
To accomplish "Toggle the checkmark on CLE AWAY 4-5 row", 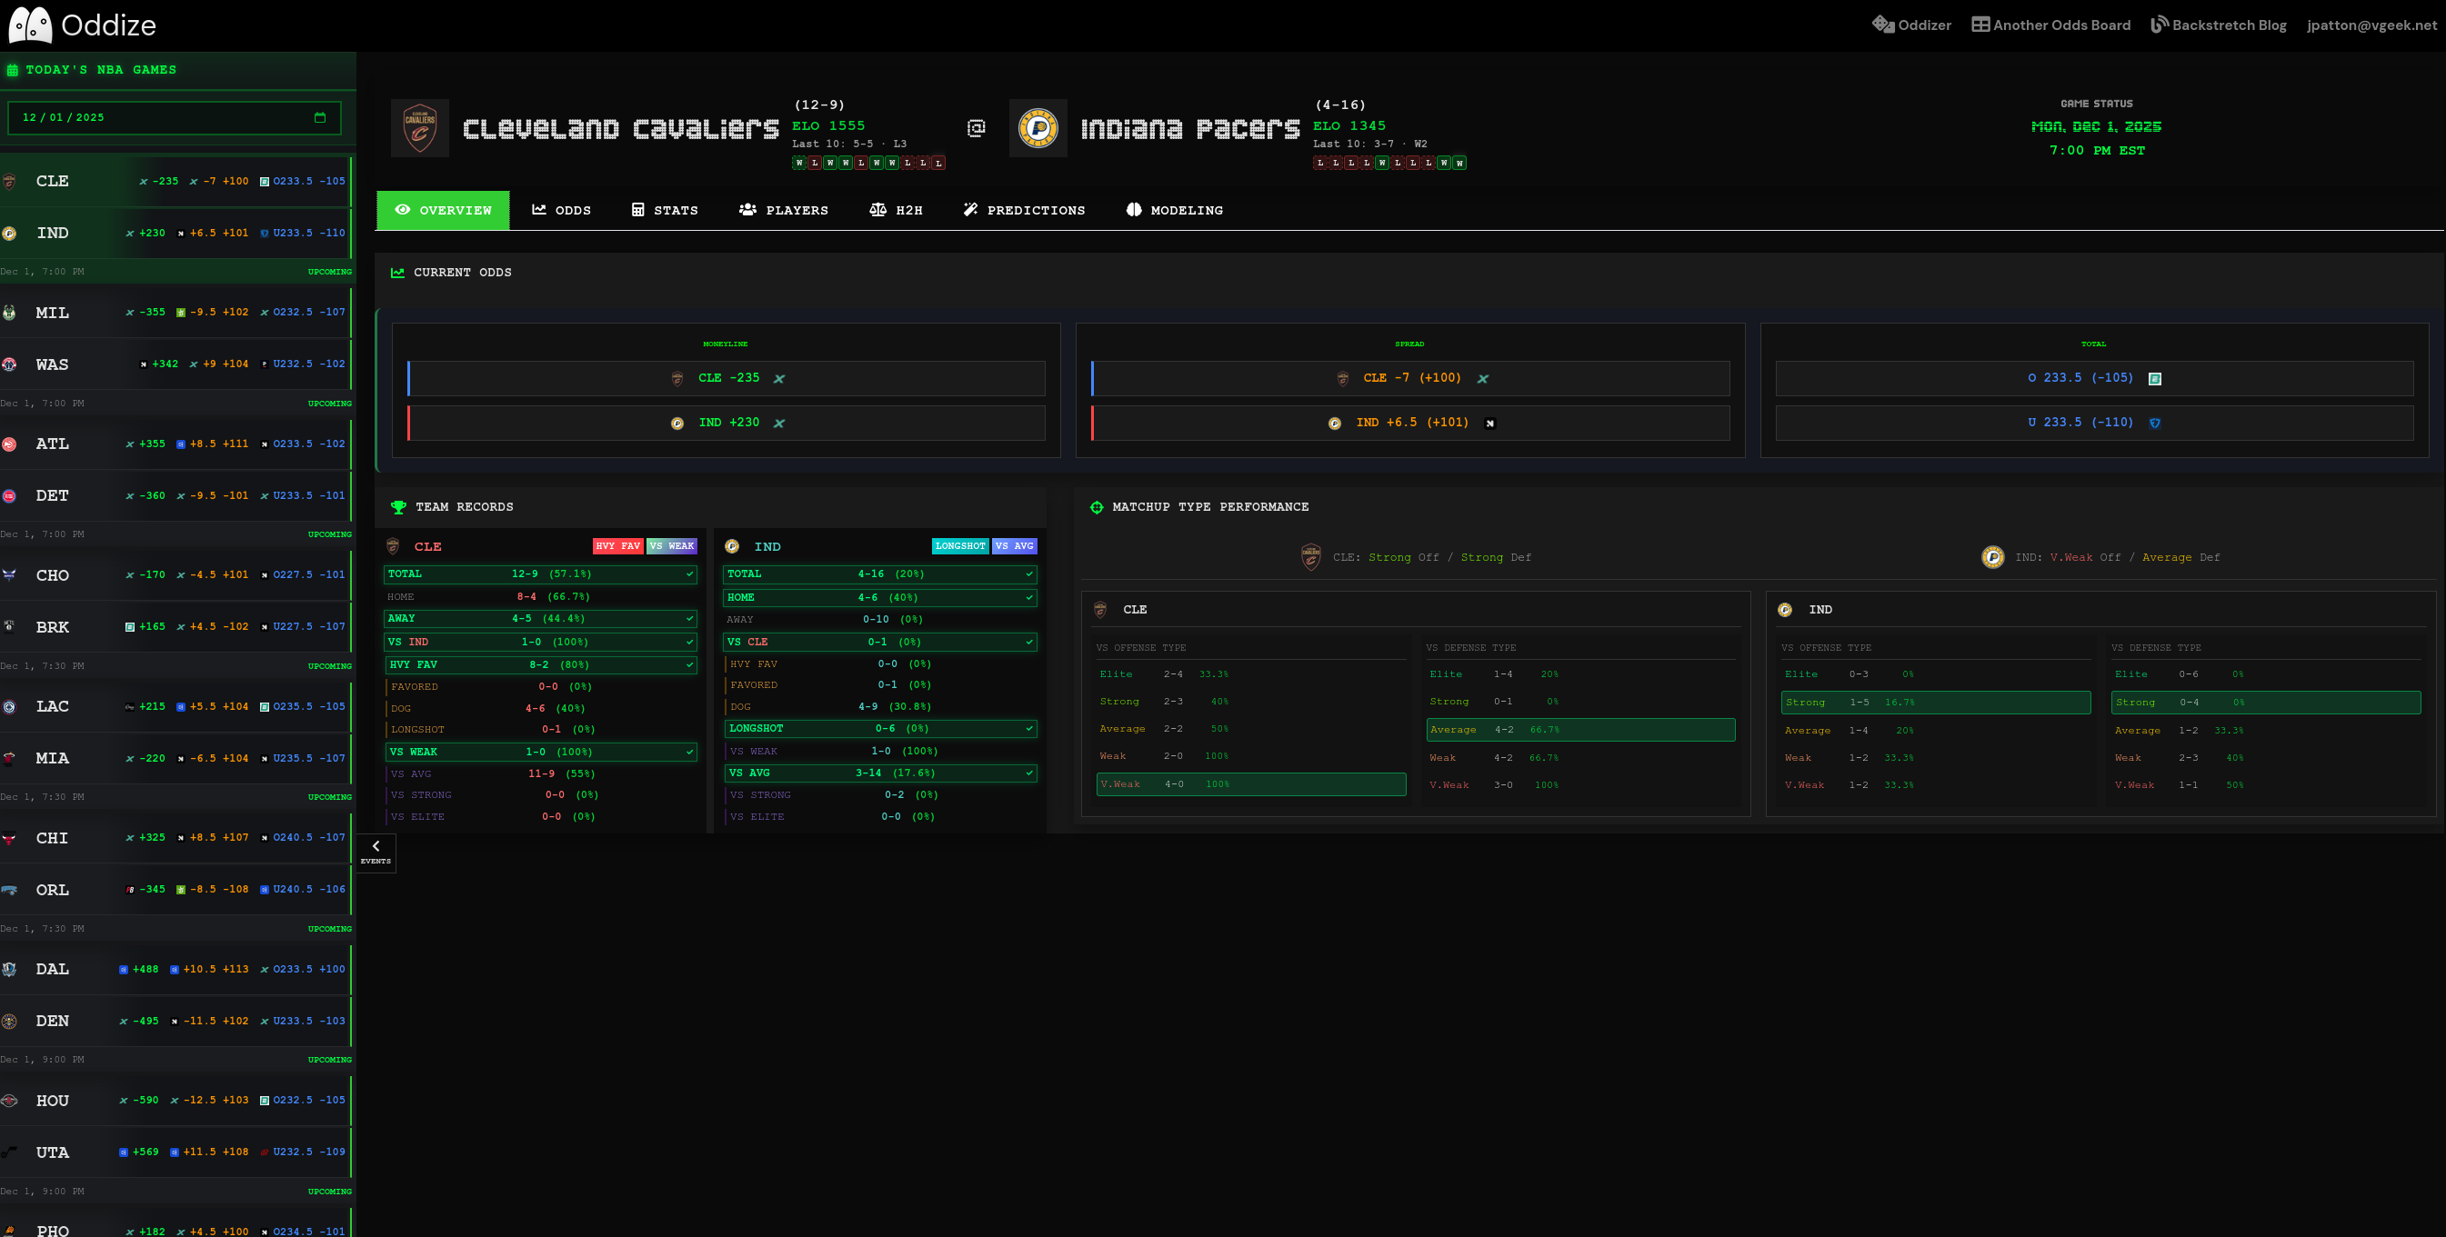I will pos(690,619).
